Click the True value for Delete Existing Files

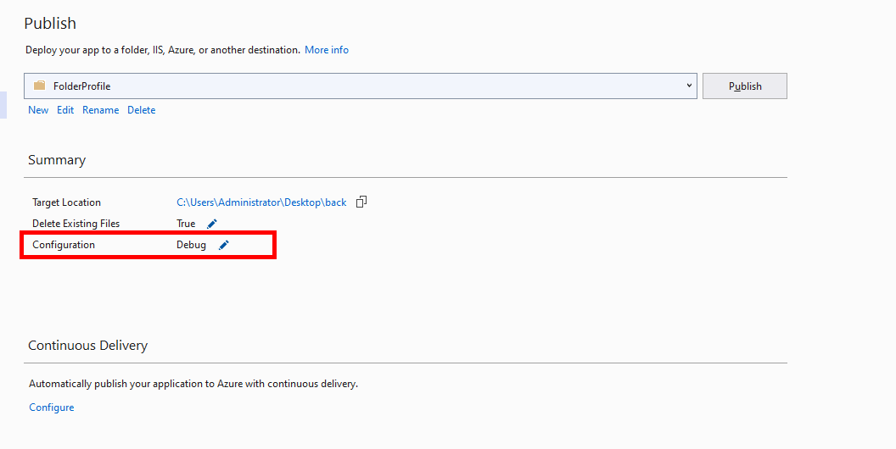click(x=186, y=224)
